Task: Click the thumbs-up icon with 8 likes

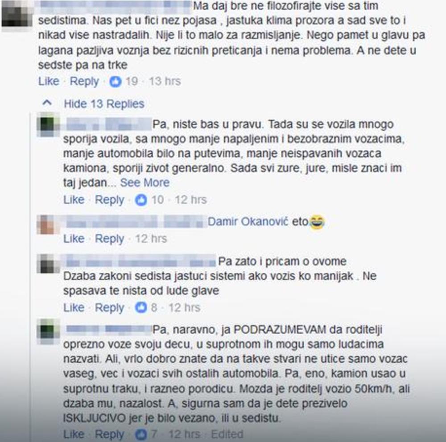Action: coord(140,307)
